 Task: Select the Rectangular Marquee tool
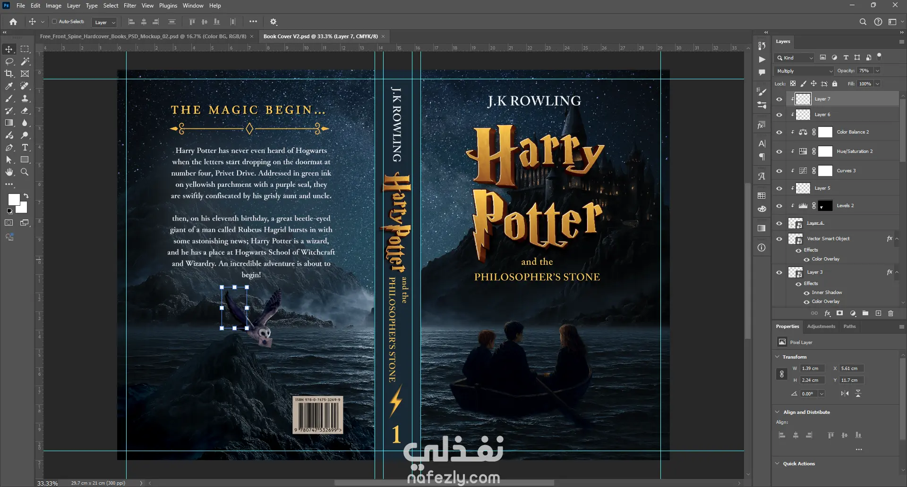tap(25, 49)
